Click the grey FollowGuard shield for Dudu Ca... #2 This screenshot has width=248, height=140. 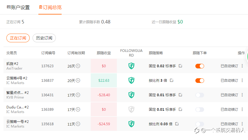131,109
